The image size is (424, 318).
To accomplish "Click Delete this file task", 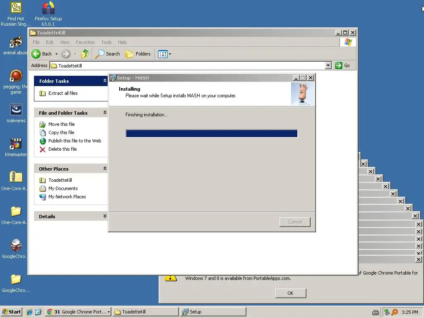I will 58,149.
